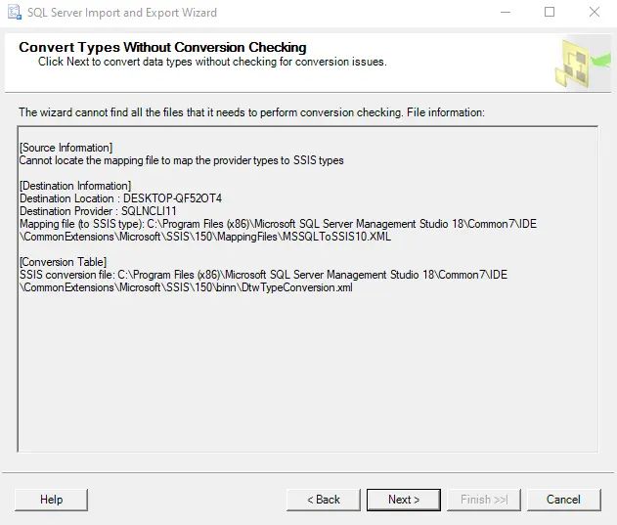Click 'The wizard cannot find all files' message
Screen dimensions: 617x525
(252, 112)
